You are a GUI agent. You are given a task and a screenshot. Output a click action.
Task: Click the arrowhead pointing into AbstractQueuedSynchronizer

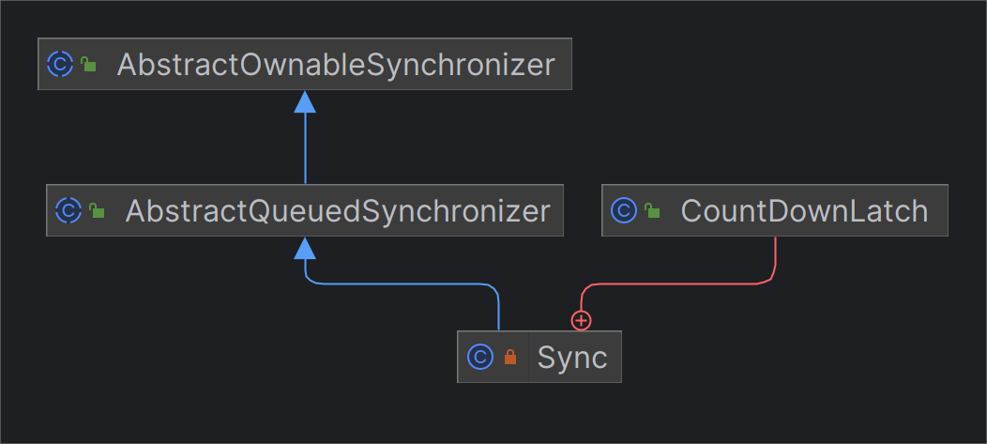[304, 248]
